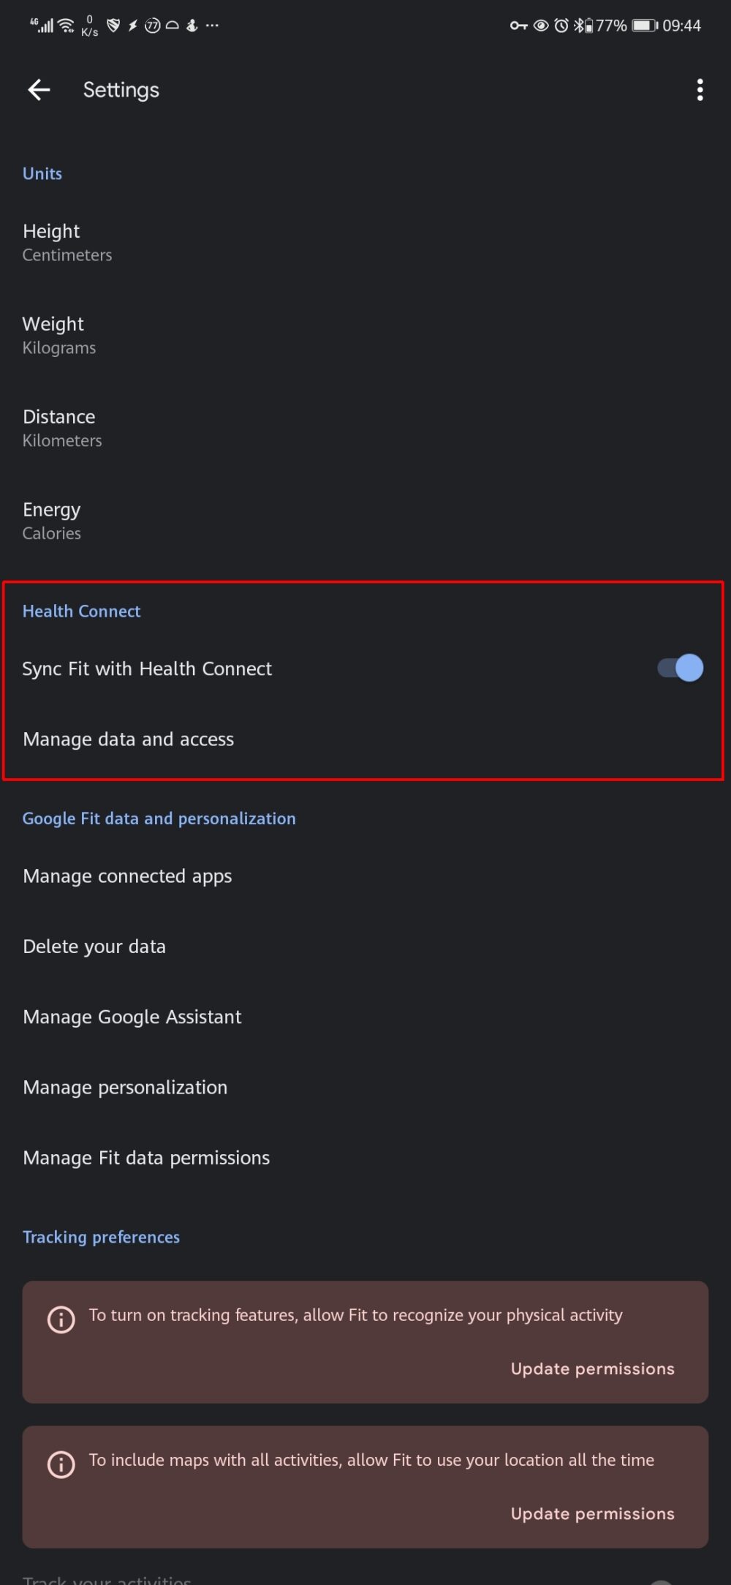
Task: Tap the Wi-Fi icon in the status bar
Action: pyautogui.click(x=64, y=25)
